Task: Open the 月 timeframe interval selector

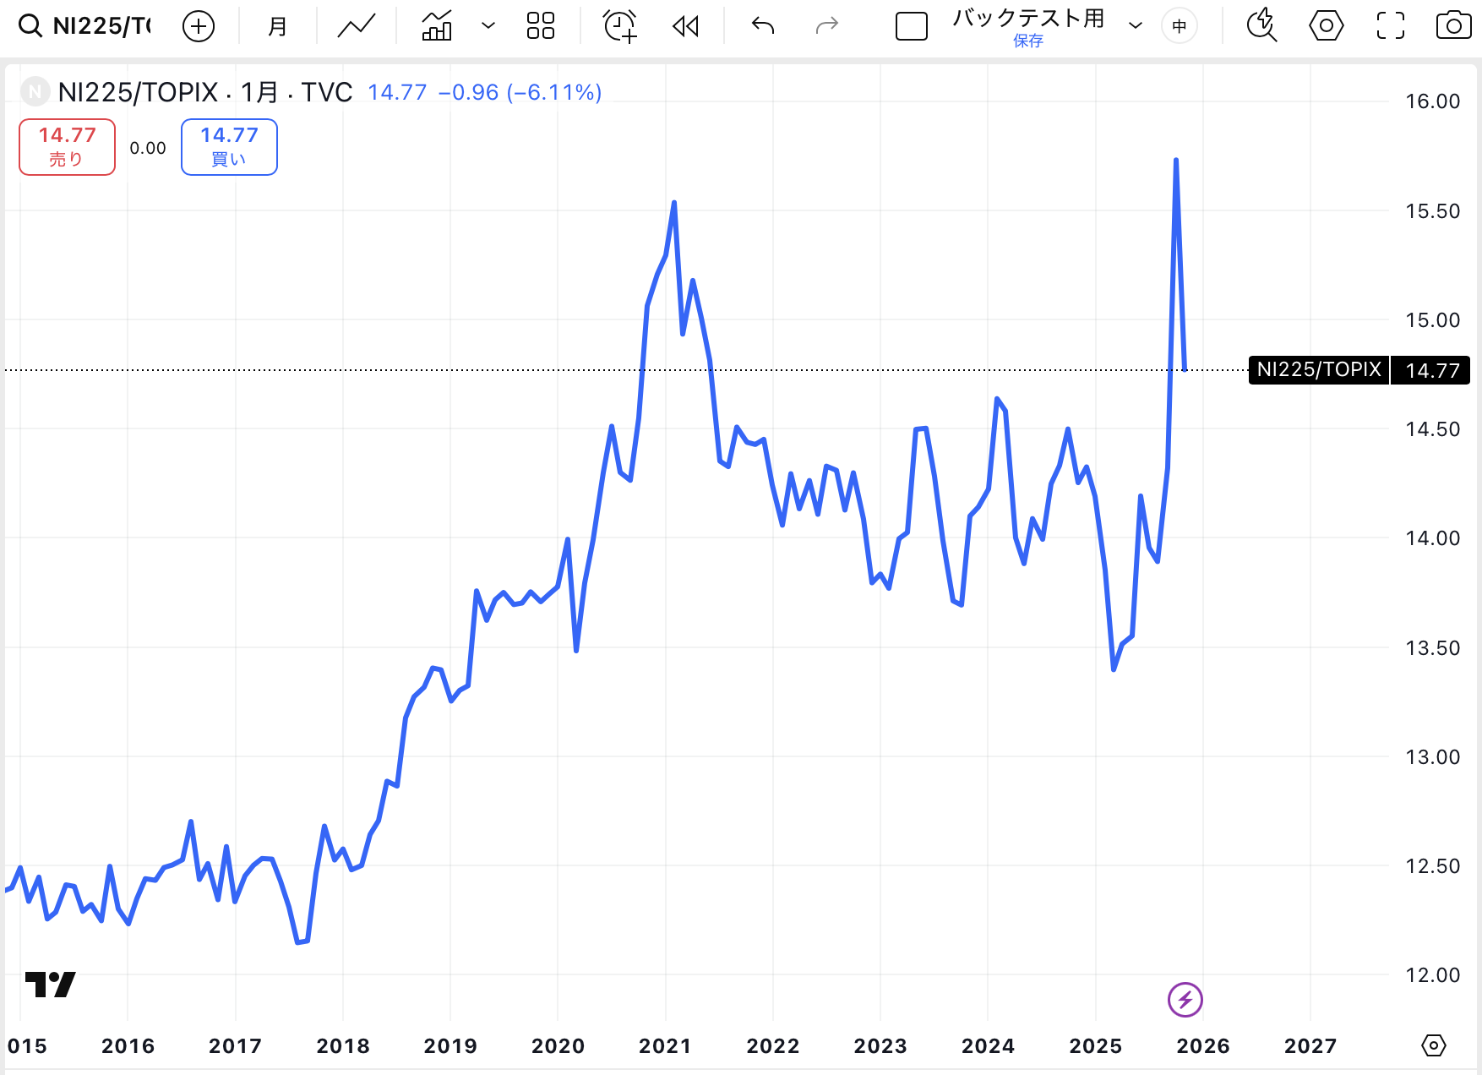Action: 277,26
